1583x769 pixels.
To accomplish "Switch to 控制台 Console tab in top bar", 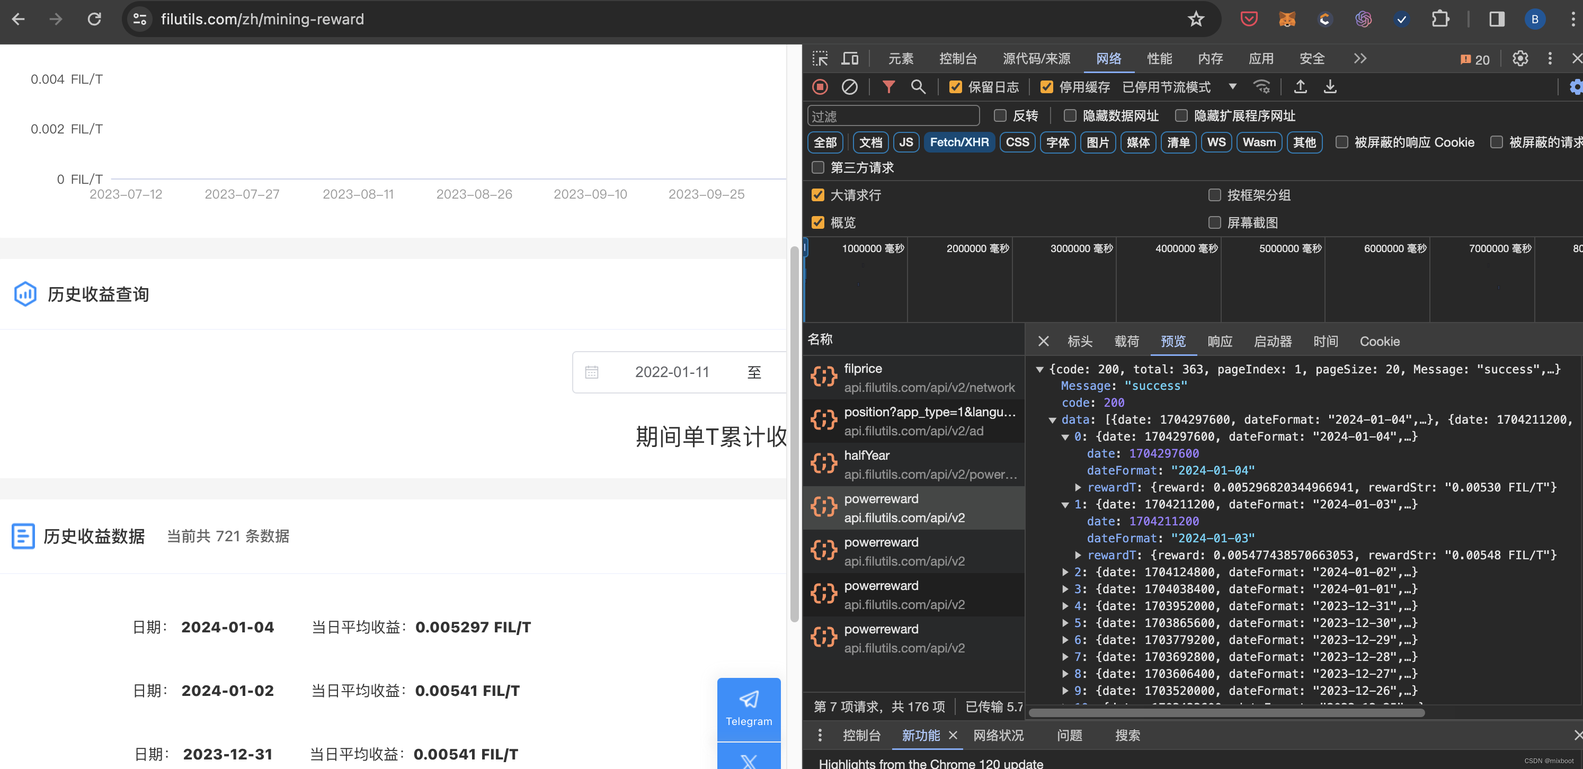I will click(957, 58).
